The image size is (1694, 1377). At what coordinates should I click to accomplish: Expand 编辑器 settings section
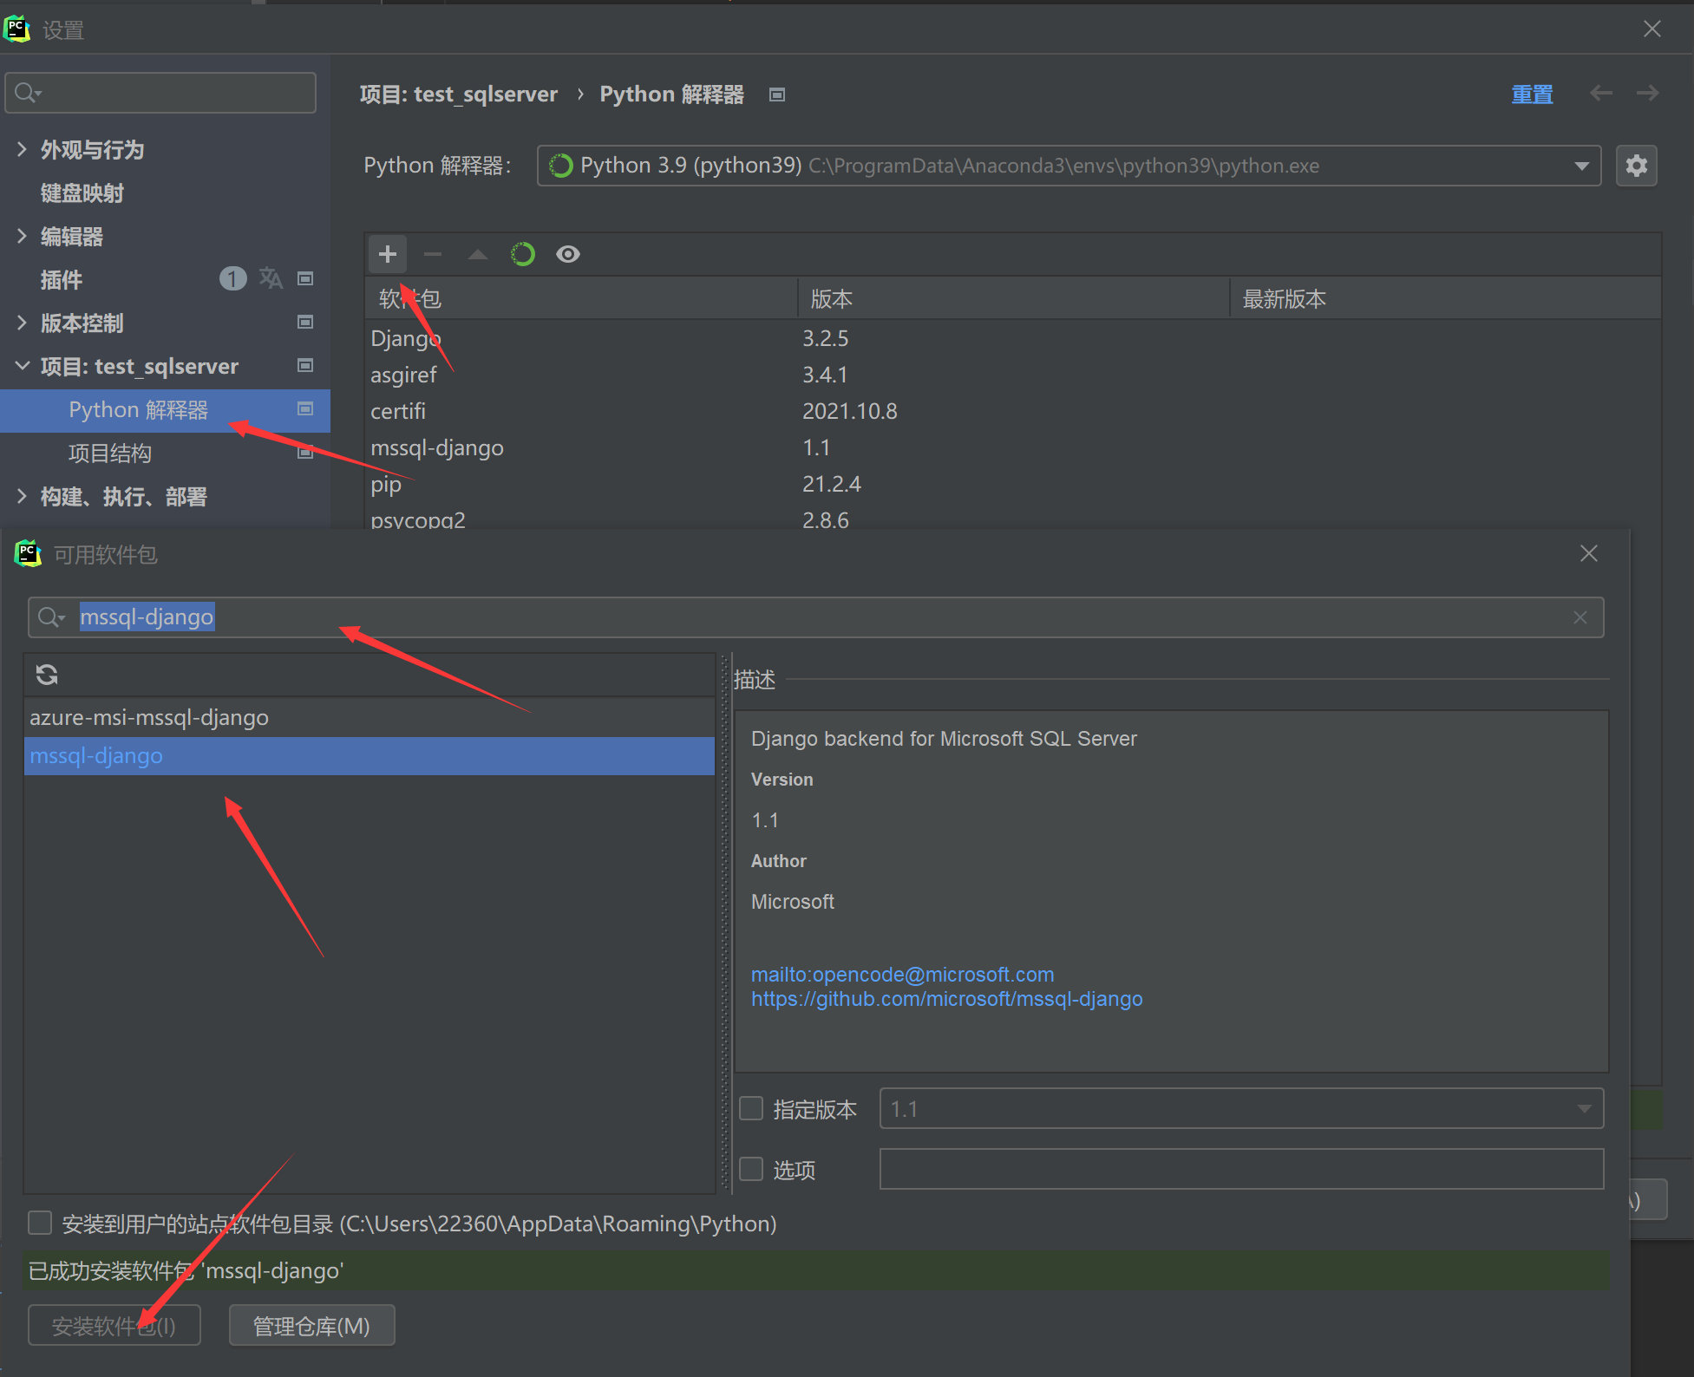(x=22, y=236)
